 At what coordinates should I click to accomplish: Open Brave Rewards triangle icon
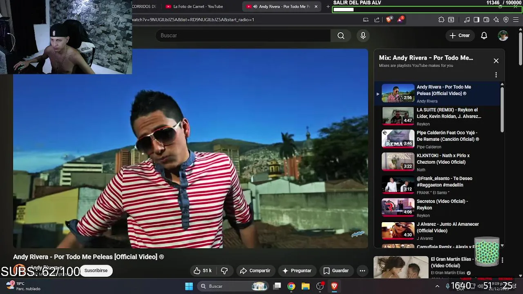(x=400, y=19)
